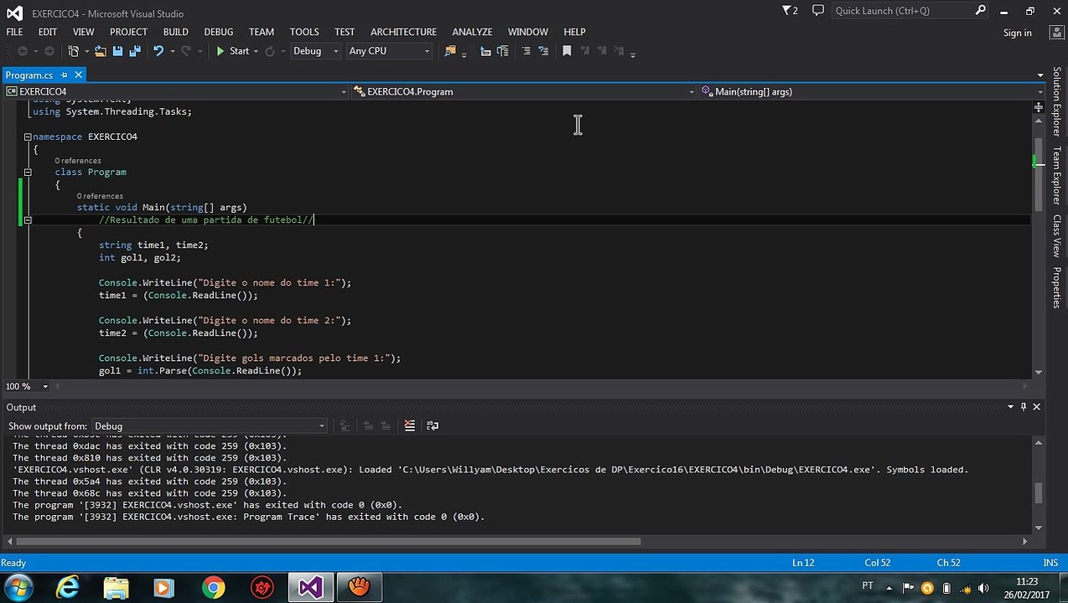Open the Any CPU platform dropdown
The width and height of the screenshot is (1068, 603).
389,51
